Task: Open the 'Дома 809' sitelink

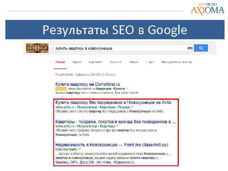Action: point(87,162)
